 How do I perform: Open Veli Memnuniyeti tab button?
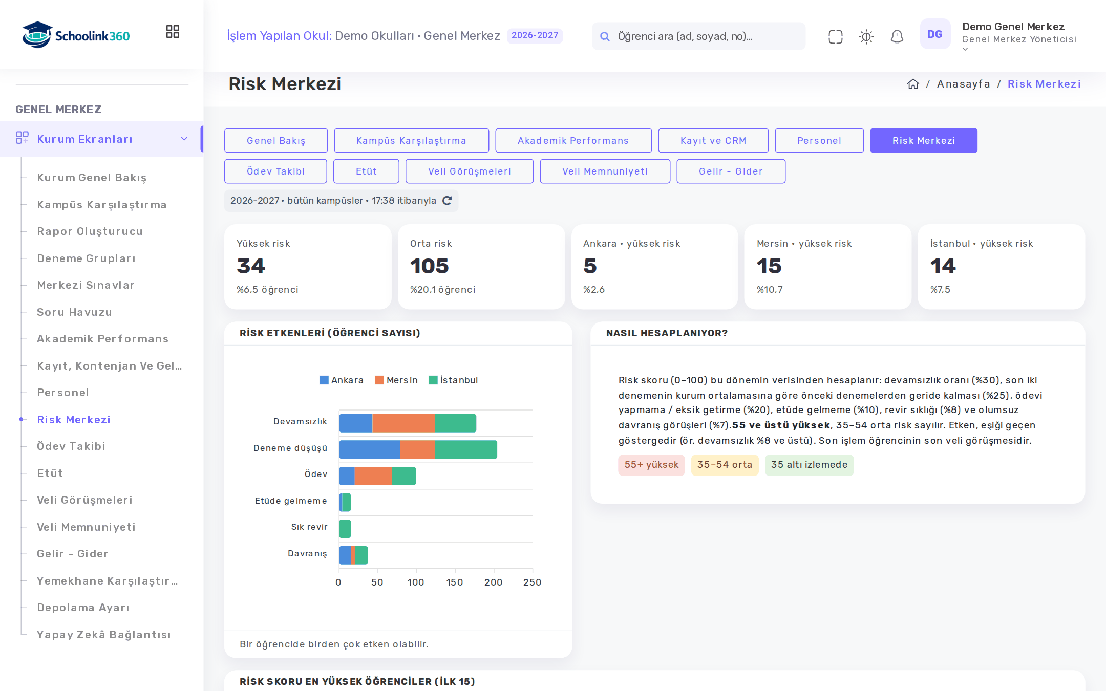pyautogui.click(x=605, y=171)
